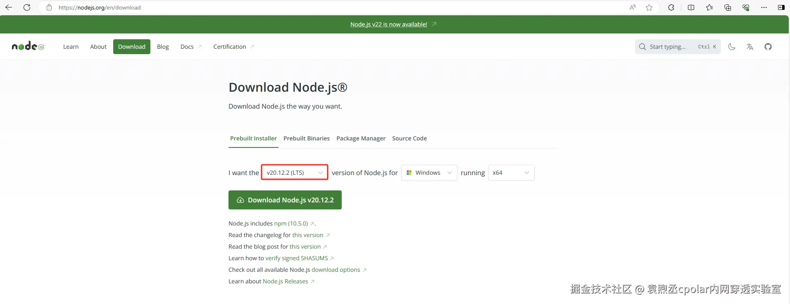Open the Favorites list icon
The height and width of the screenshot is (304, 790).
(x=709, y=7)
